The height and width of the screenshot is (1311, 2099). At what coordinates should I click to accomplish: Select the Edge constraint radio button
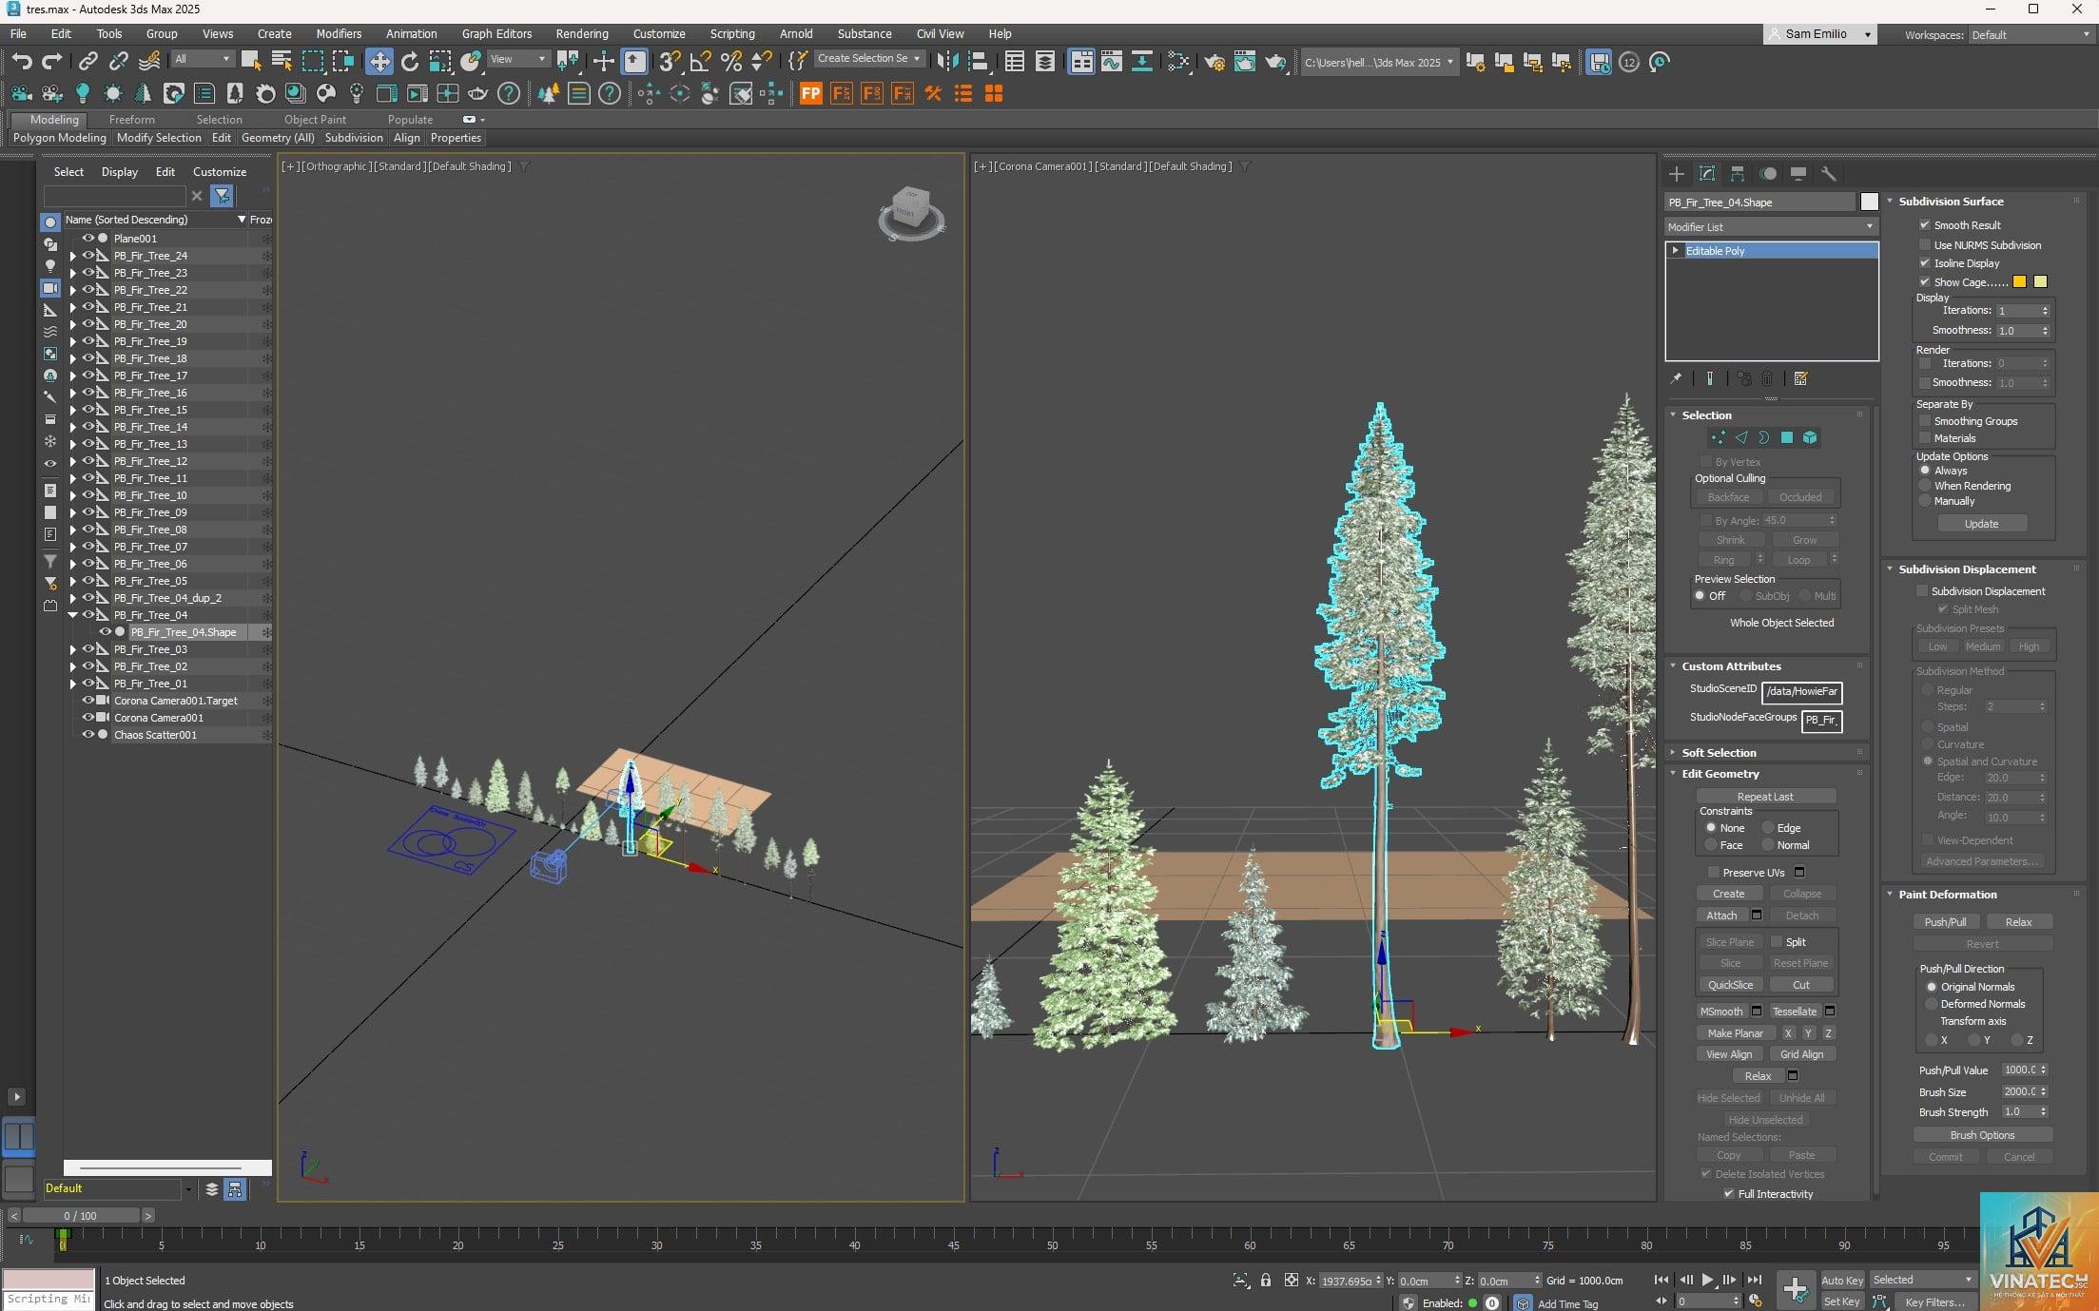tap(1768, 828)
